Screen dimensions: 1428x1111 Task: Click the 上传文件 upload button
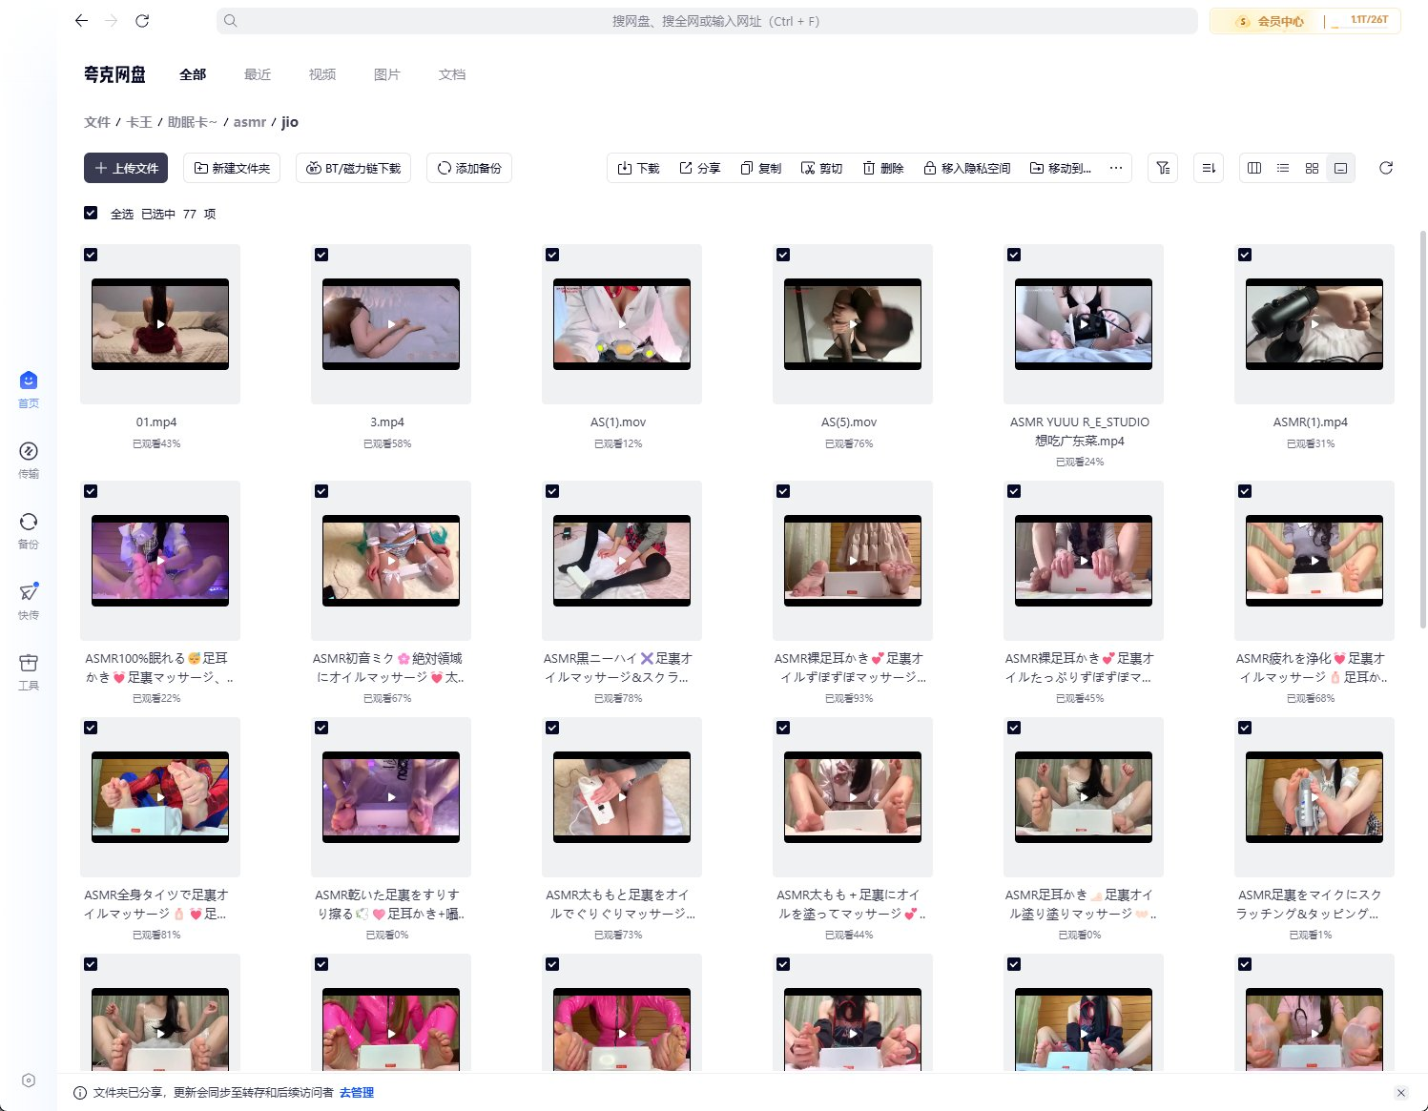(126, 168)
